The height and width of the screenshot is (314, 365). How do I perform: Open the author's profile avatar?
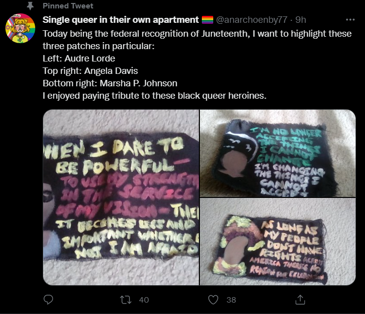20,28
